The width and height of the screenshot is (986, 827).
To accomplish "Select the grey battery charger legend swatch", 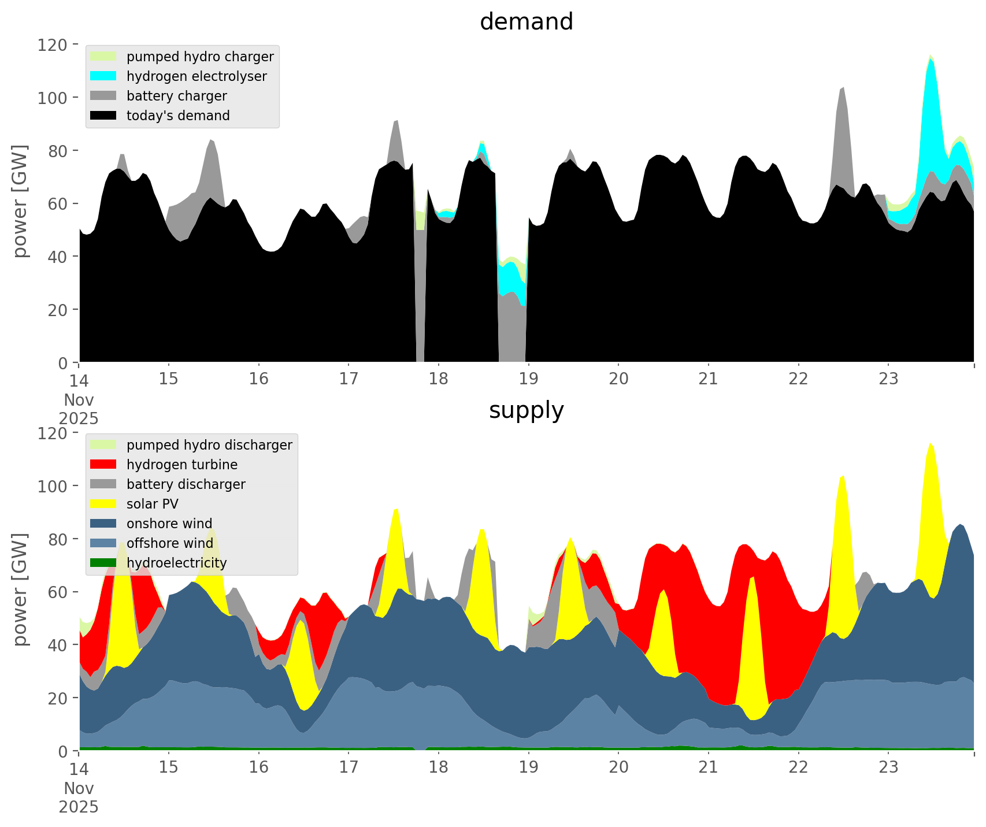I will click(103, 96).
